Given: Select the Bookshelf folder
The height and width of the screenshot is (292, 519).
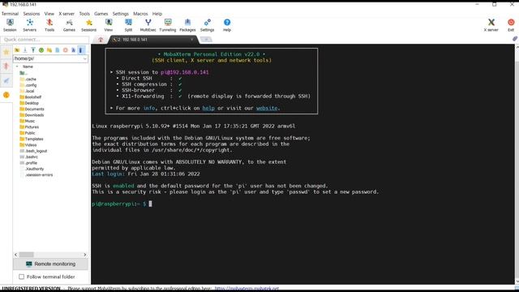Looking at the screenshot, I should [x=31, y=97].
